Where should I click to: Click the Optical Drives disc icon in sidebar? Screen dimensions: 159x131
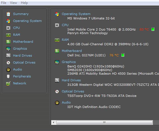8,63
